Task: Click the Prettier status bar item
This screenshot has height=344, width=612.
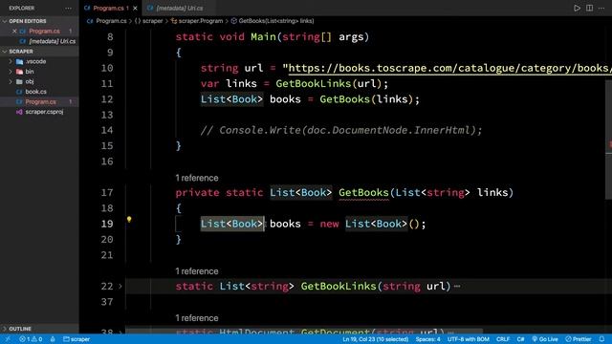Action: tap(579, 339)
